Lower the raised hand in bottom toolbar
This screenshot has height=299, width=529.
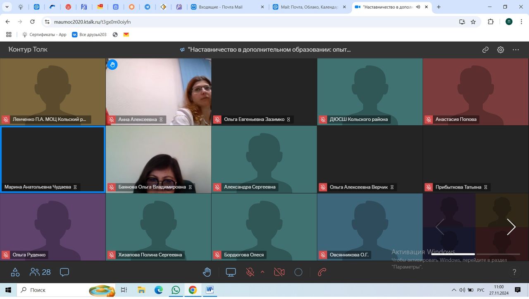[x=207, y=272]
